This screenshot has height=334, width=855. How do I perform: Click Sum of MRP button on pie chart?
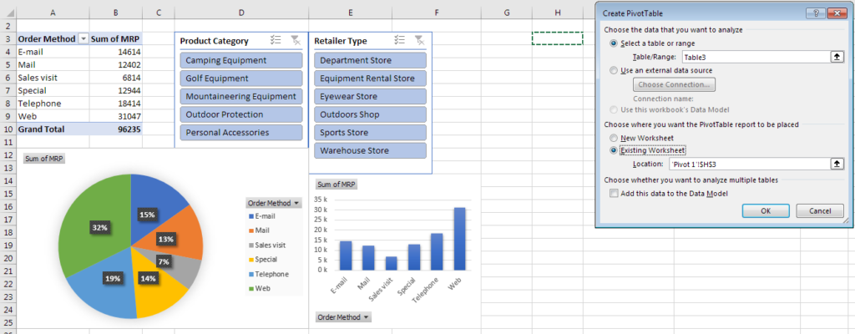click(43, 159)
